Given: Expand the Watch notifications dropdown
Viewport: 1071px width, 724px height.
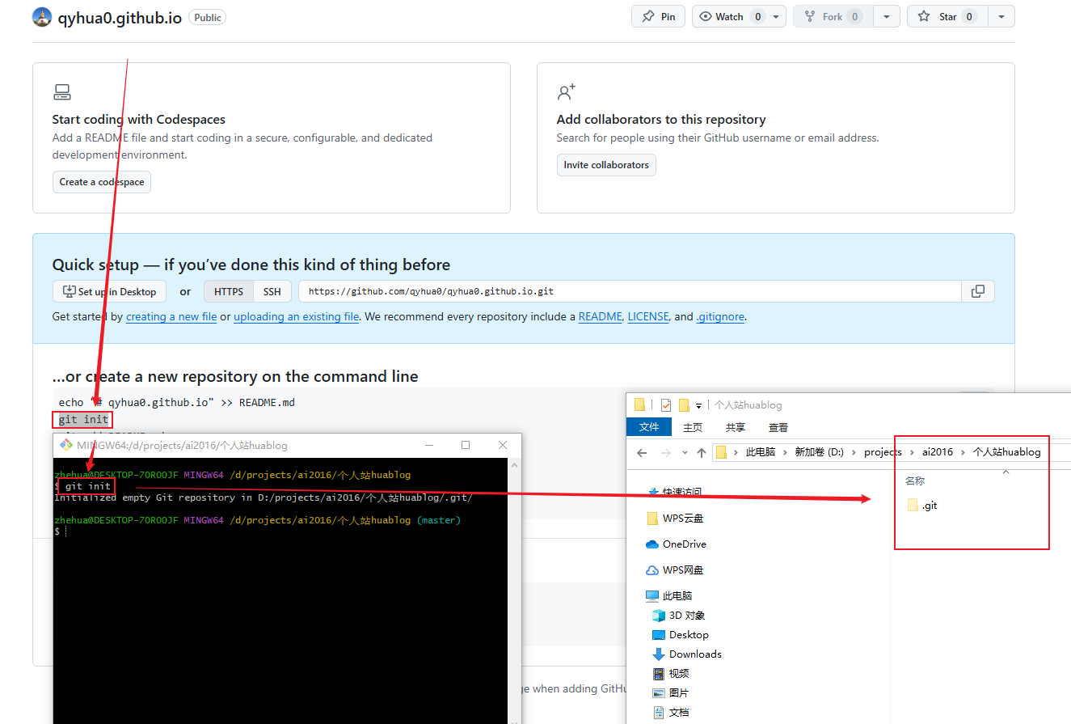Looking at the screenshot, I should (776, 17).
